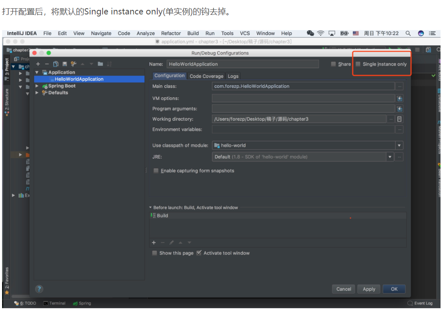Browse Working directory ellipsis button
Screen dimensions: 443x309
(x=391, y=119)
